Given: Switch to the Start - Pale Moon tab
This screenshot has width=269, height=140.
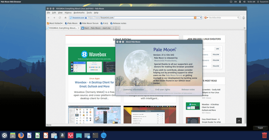Looking at the screenshot, I should coord(98,28).
